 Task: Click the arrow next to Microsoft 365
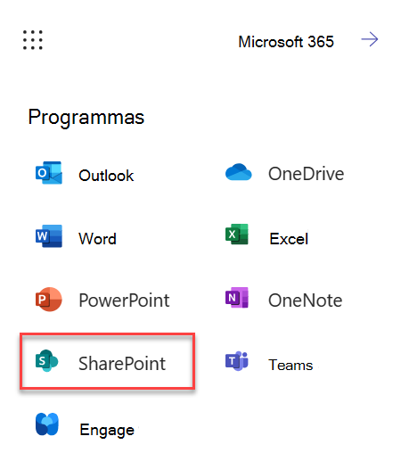[370, 39]
